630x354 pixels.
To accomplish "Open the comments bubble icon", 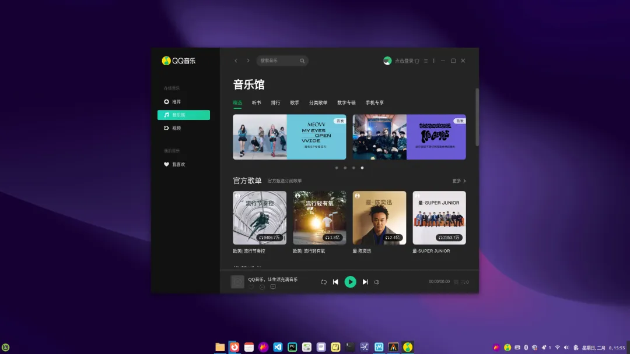I will [273, 287].
